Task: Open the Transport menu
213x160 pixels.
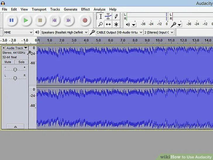Action: point(39,9)
